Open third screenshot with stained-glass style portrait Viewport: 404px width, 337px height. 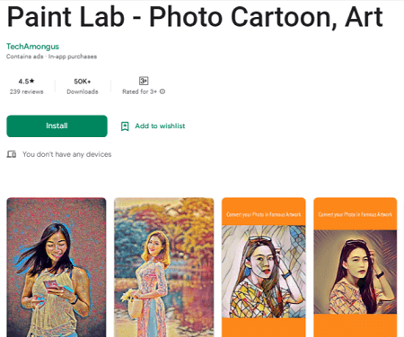(x=264, y=267)
